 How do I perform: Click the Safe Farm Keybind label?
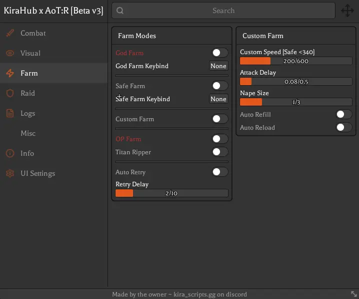(x=142, y=99)
